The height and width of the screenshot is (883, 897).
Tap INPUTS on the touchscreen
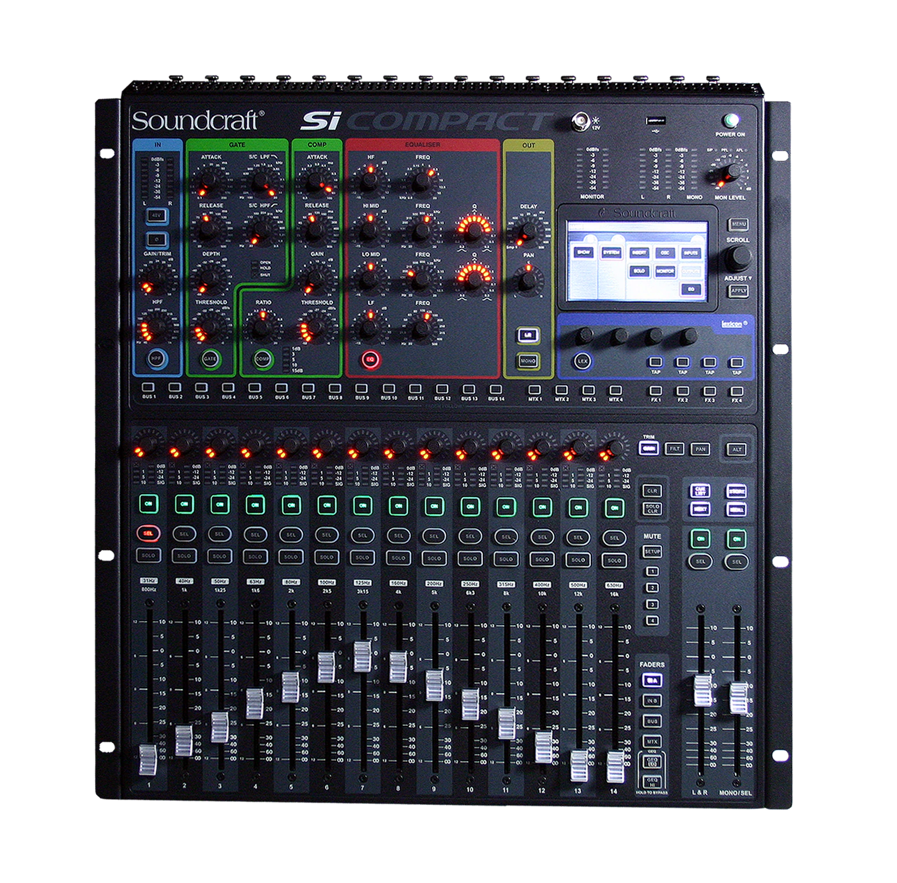[691, 253]
